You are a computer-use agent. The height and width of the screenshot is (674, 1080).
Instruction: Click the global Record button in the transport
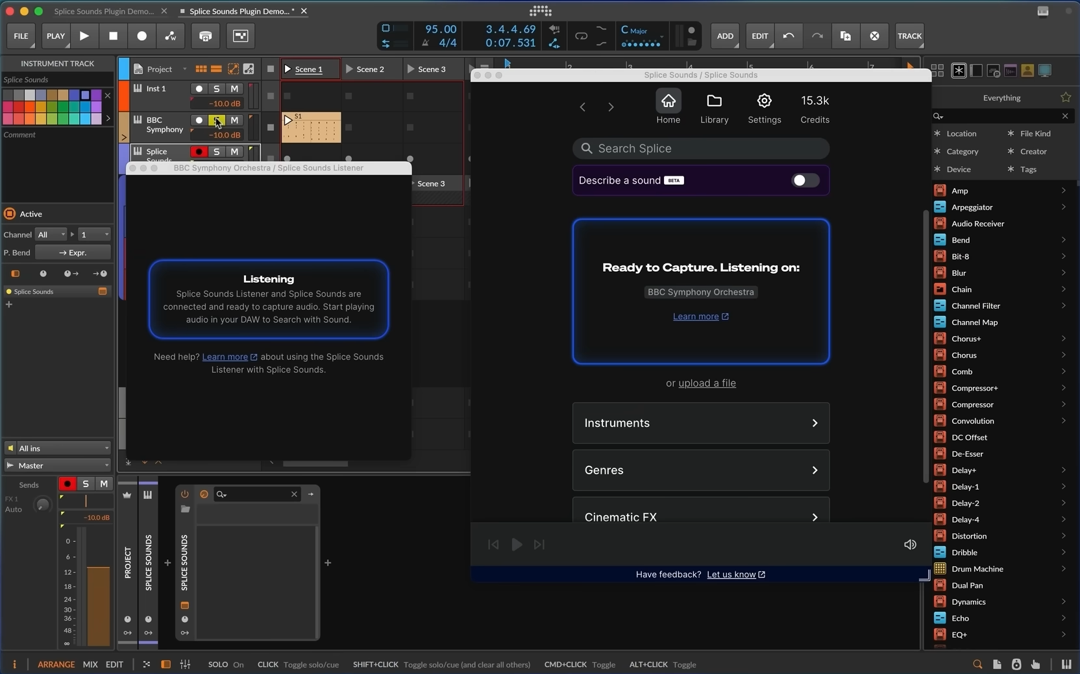pyautogui.click(x=141, y=36)
